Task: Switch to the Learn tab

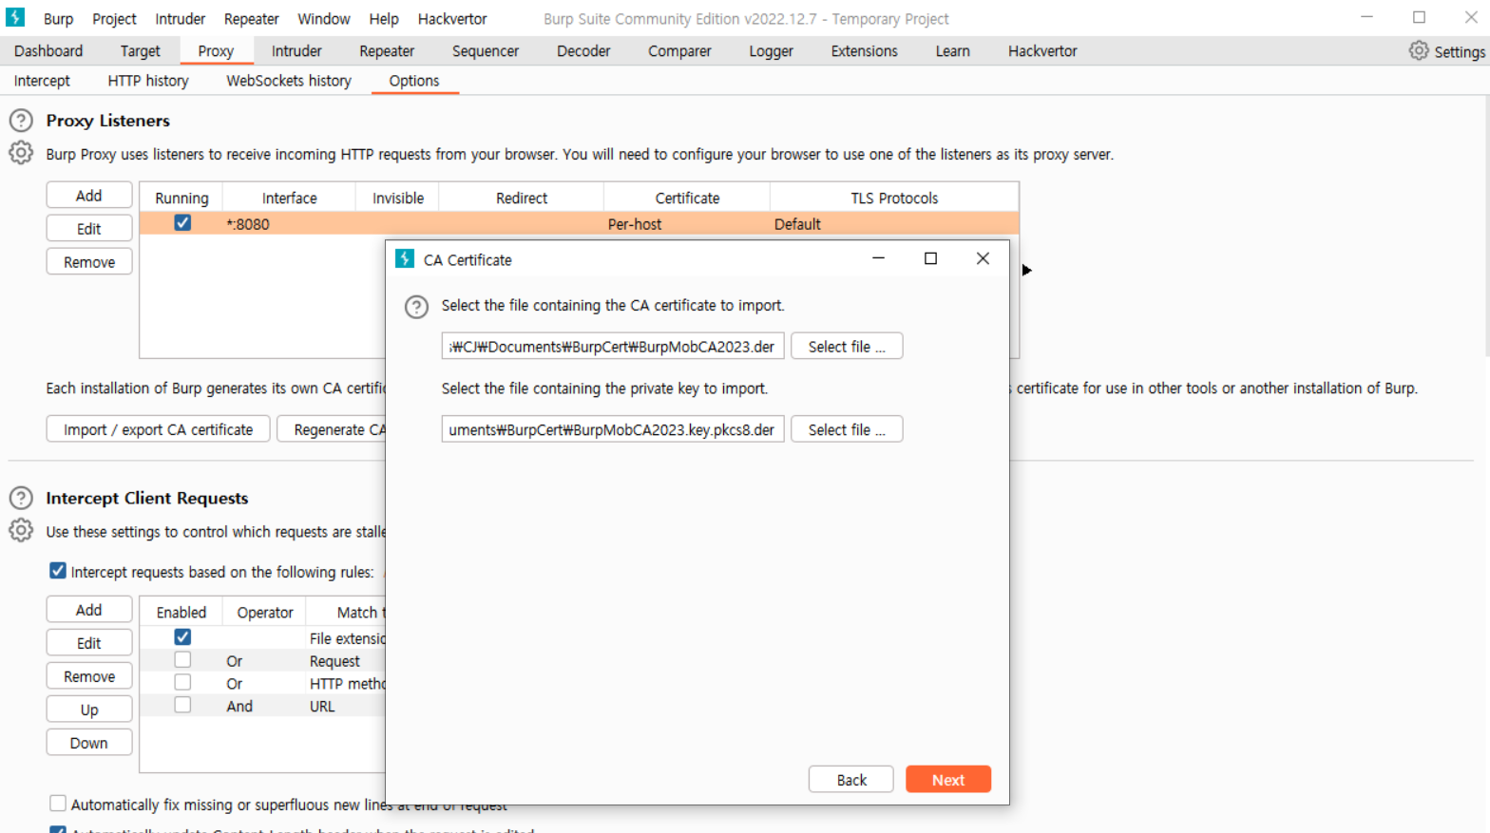Action: 952,51
